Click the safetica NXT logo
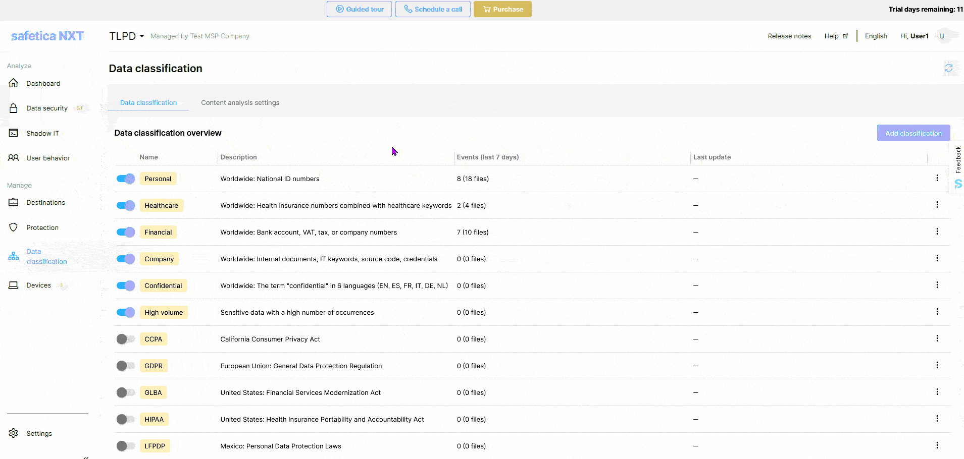 tap(47, 36)
